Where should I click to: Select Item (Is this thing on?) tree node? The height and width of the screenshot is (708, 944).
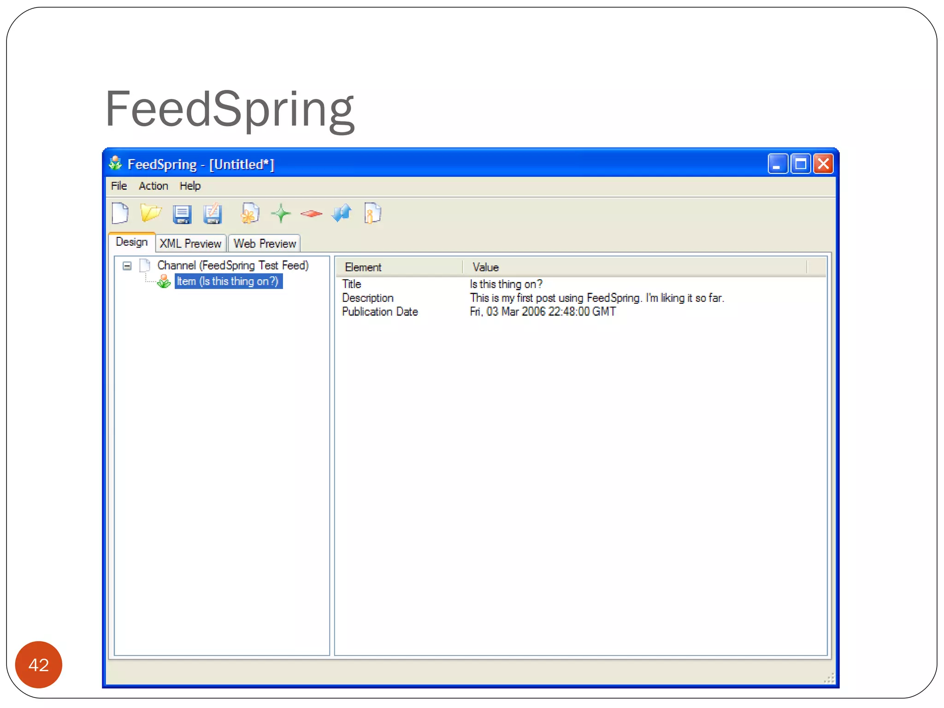click(228, 281)
